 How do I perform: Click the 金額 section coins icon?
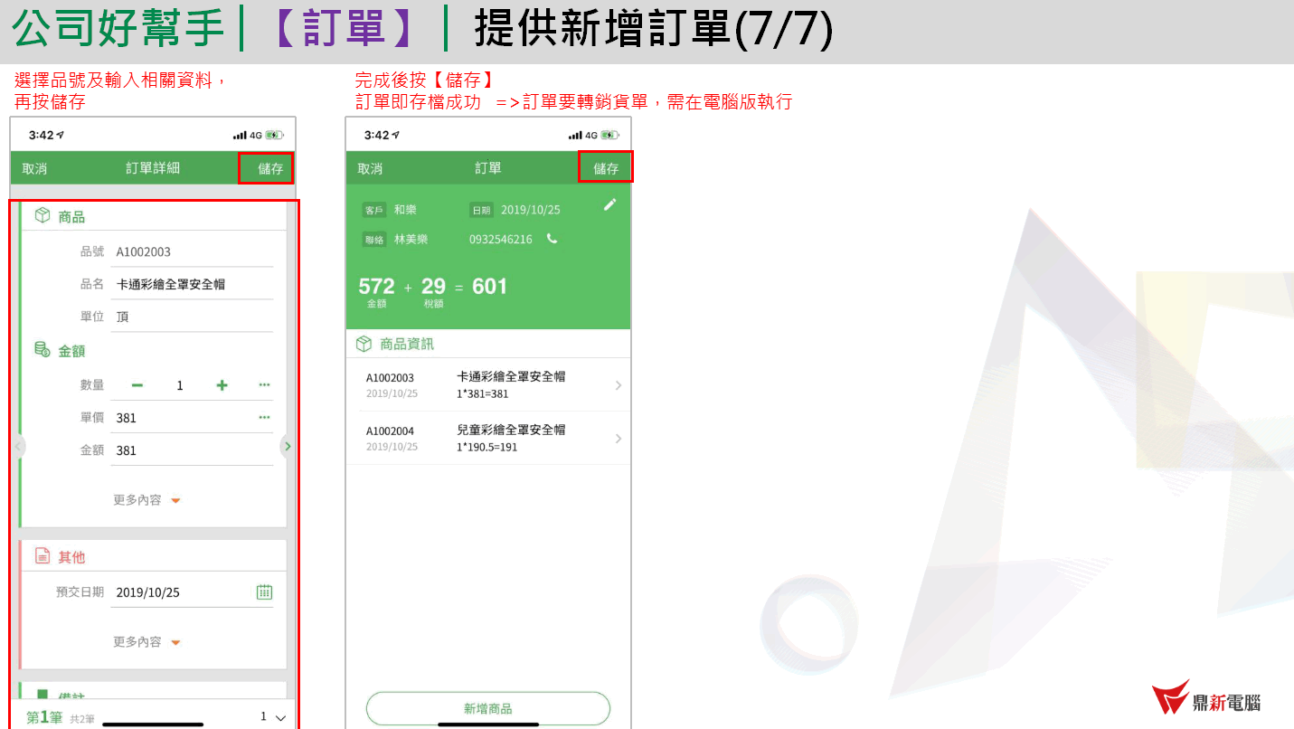point(42,349)
